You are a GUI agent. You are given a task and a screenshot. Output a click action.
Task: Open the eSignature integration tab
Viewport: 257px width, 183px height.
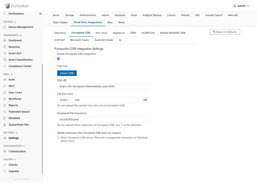click(119, 33)
